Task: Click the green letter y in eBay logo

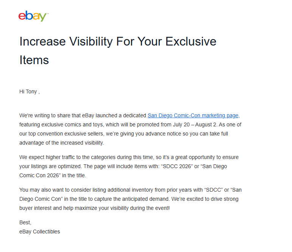Action: click(x=42, y=17)
